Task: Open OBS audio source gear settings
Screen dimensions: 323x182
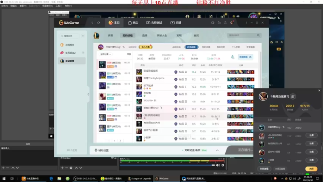Action: point(223,165)
